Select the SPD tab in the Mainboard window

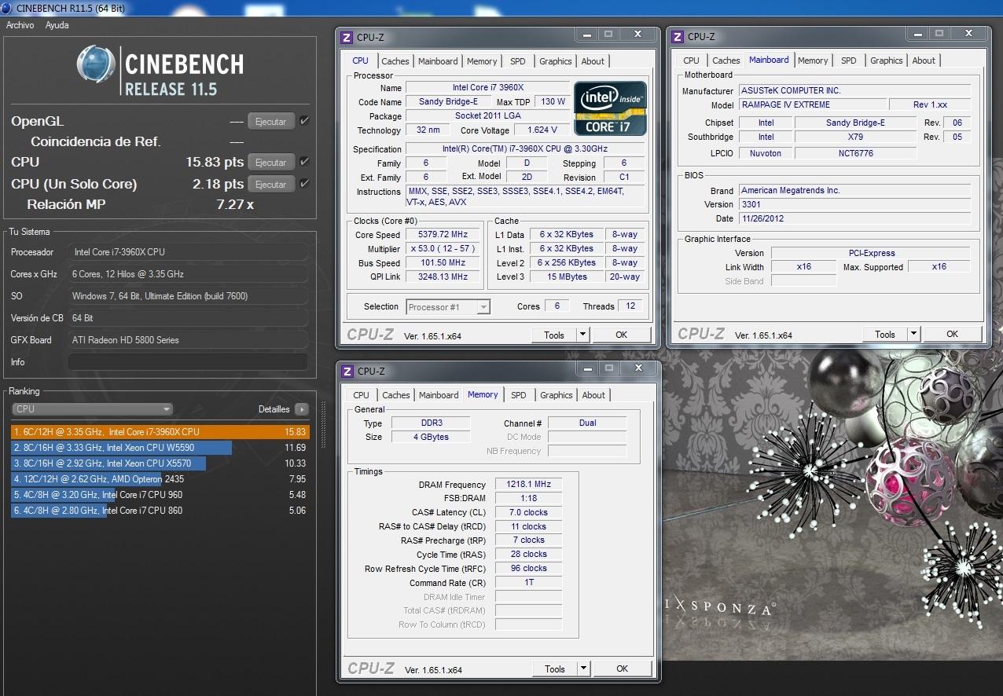tap(849, 60)
